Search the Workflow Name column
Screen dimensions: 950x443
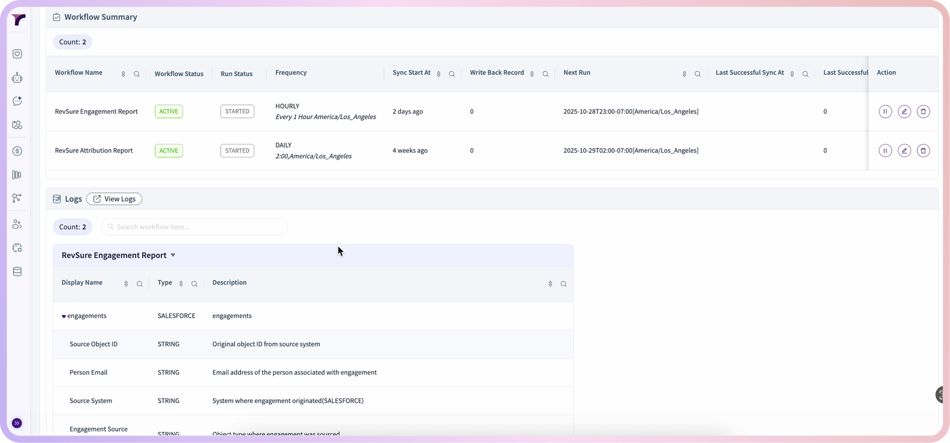[x=137, y=74]
